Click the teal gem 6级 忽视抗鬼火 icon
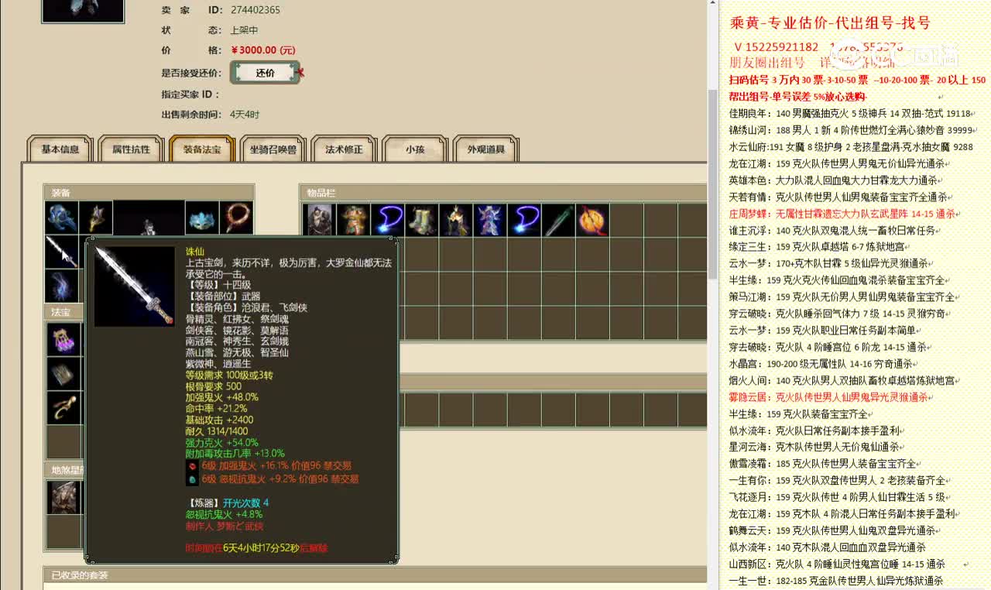The height and width of the screenshot is (590, 991). tap(192, 479)
